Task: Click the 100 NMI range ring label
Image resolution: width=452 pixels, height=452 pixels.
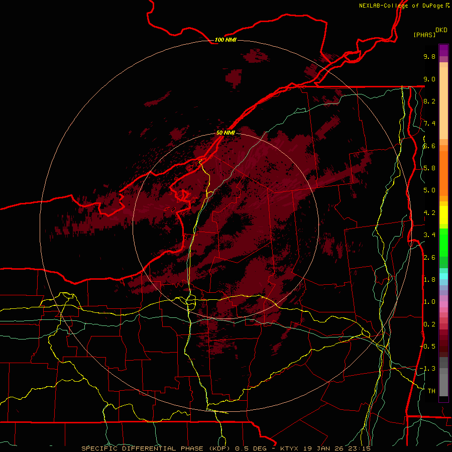Action: point(225,40)
